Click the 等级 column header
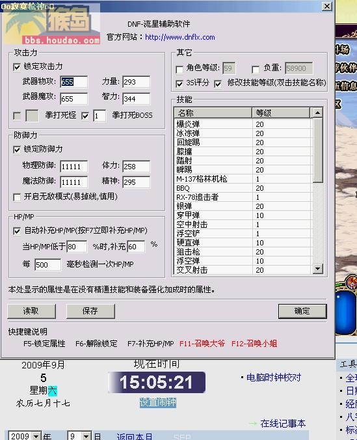Viewport: 357px width, 440px height. pyautogui.click(x=282, y=113)
